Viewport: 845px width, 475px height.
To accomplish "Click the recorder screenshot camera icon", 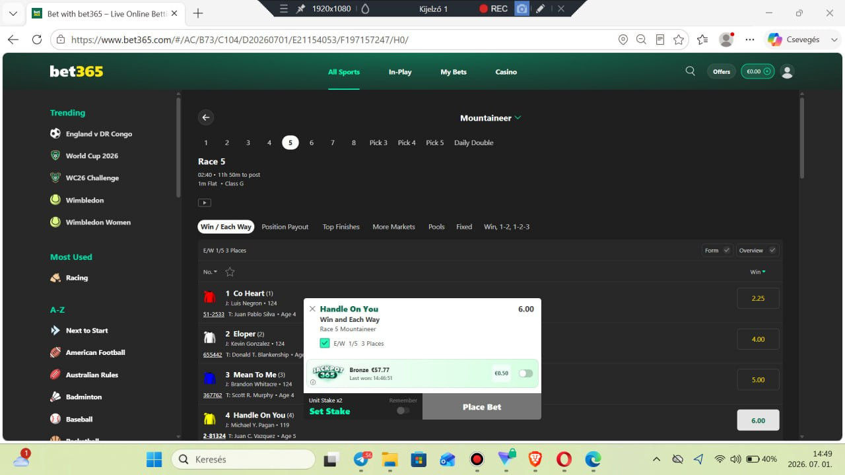I will (522, 9).
